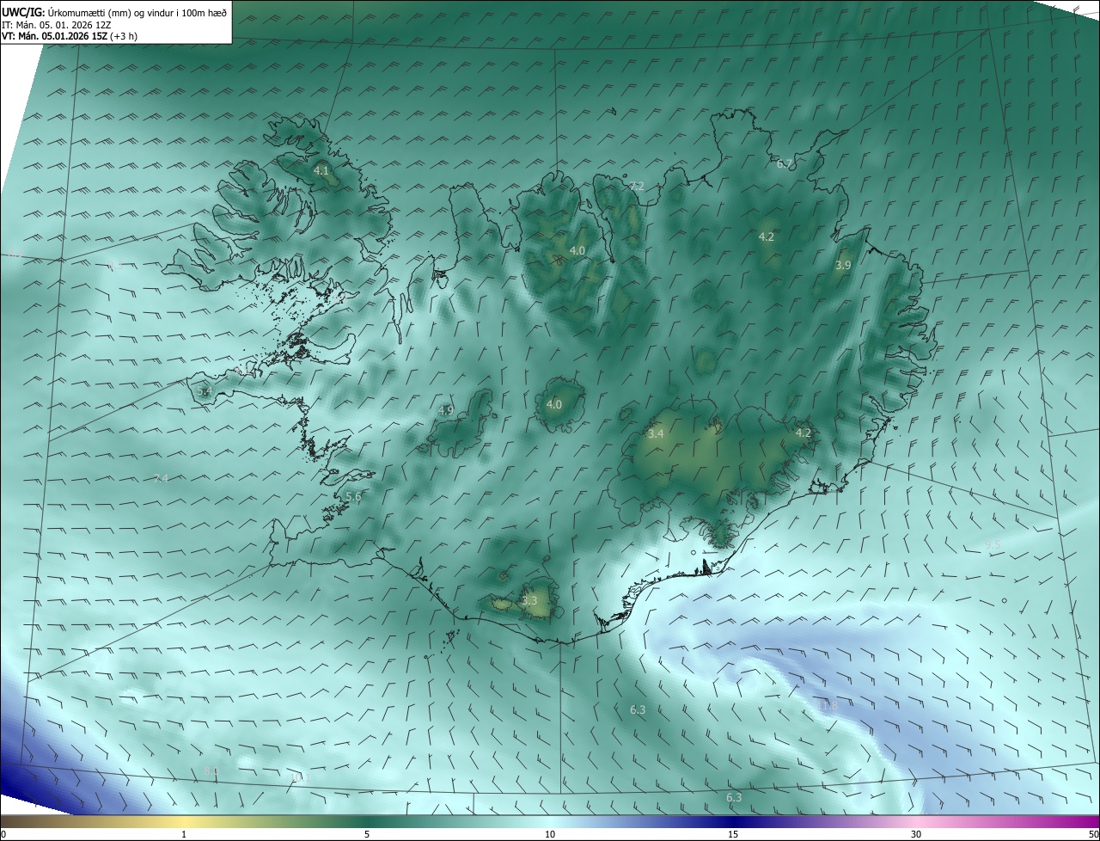Image resolution: width=1100 pixels, height=841 pixels.
Task: Click the 4.9 value label on the map
Action: pos(445,410)
